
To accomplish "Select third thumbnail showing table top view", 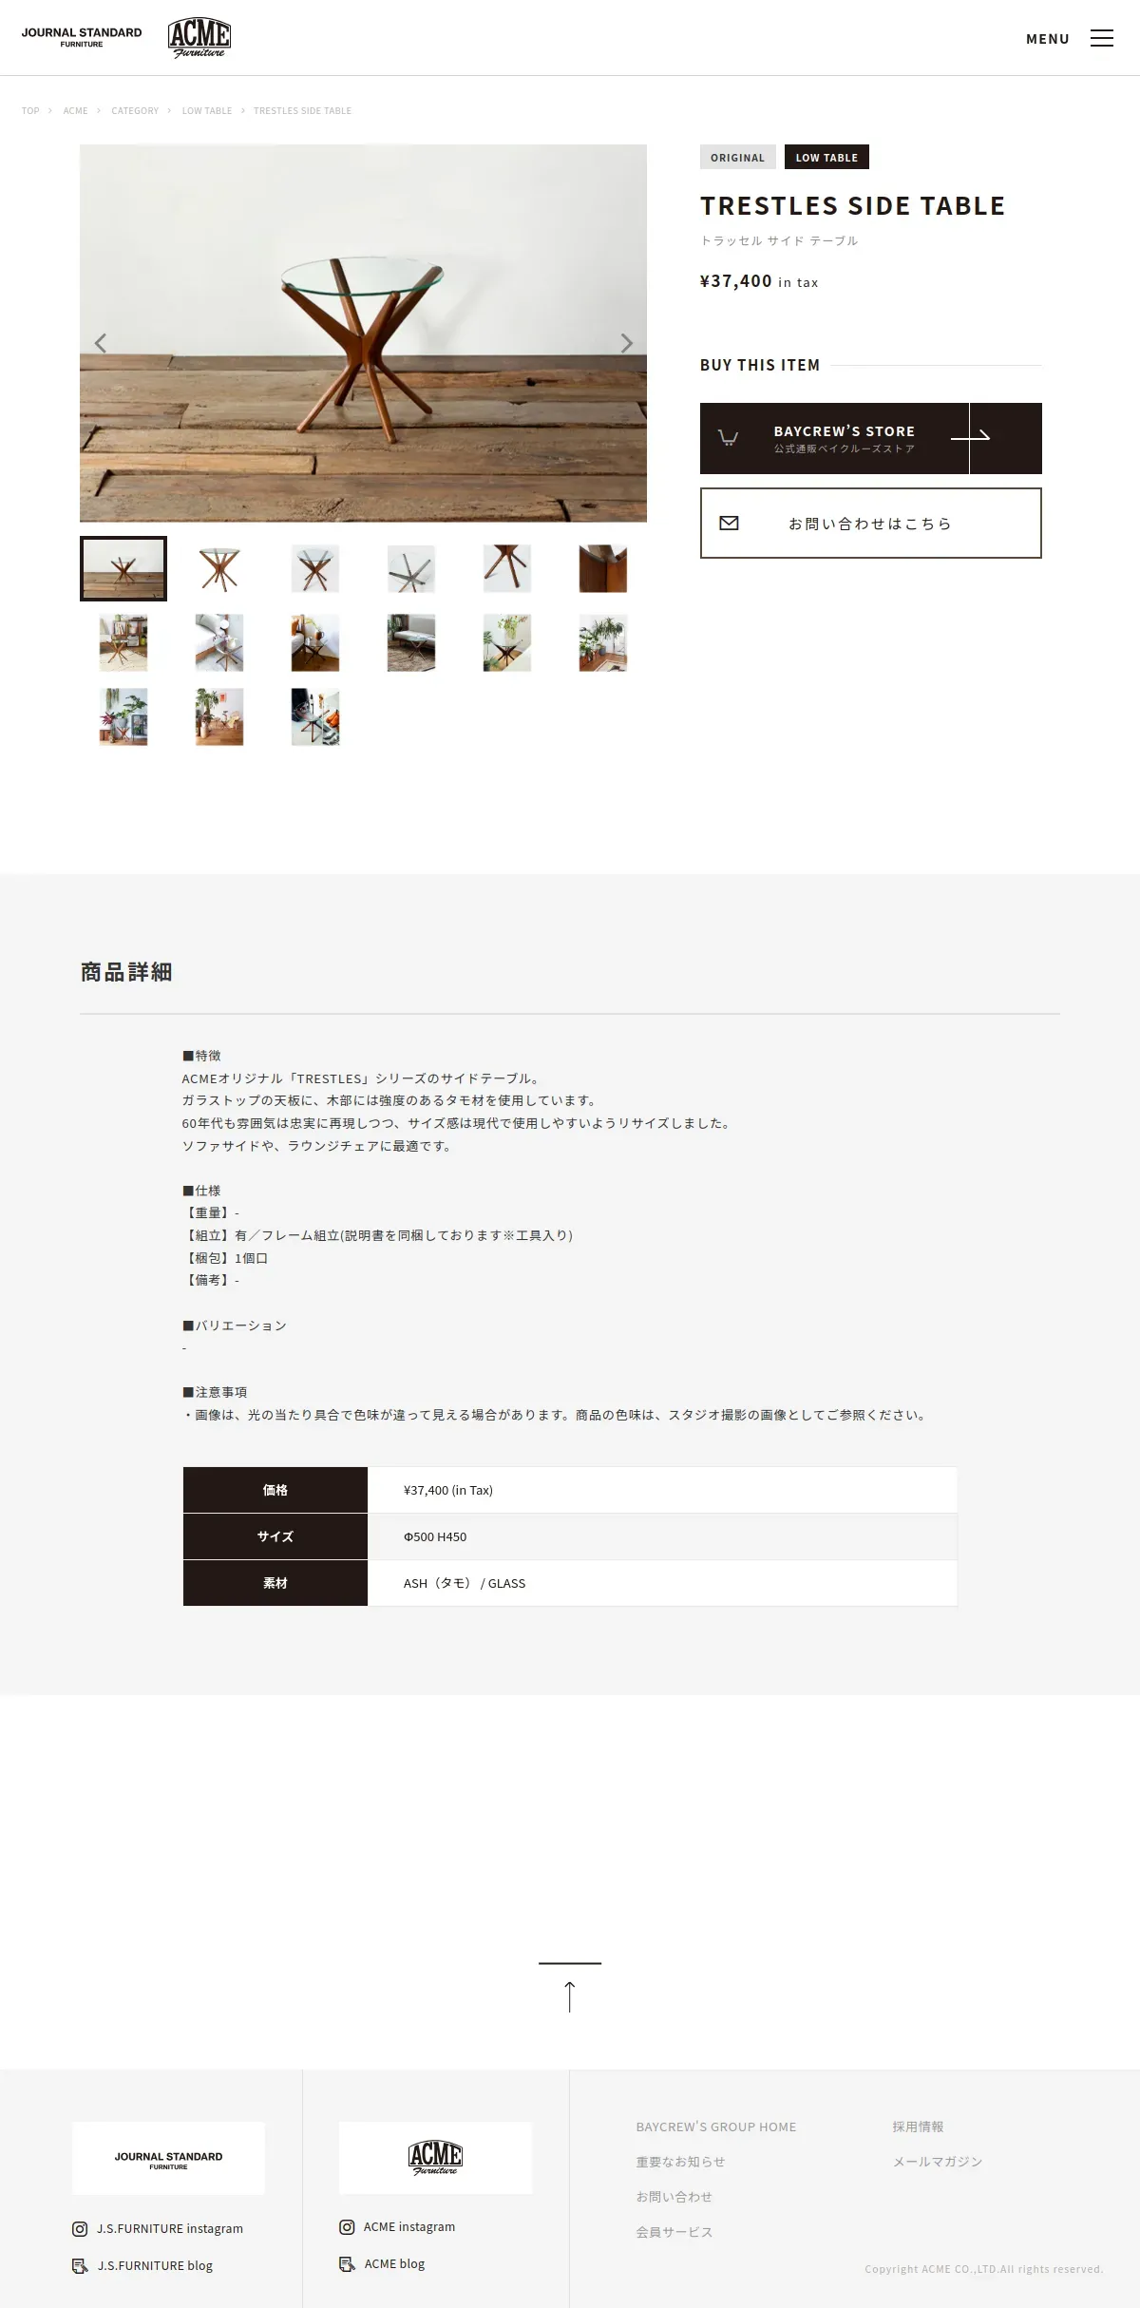I will click(315, 568).
